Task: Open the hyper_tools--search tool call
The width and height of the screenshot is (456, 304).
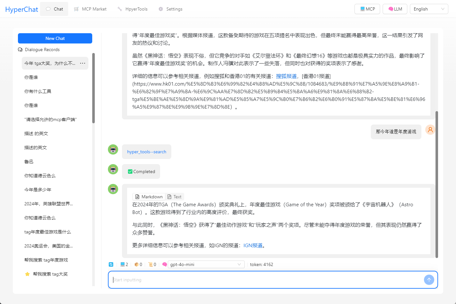Action: point(147,152)
